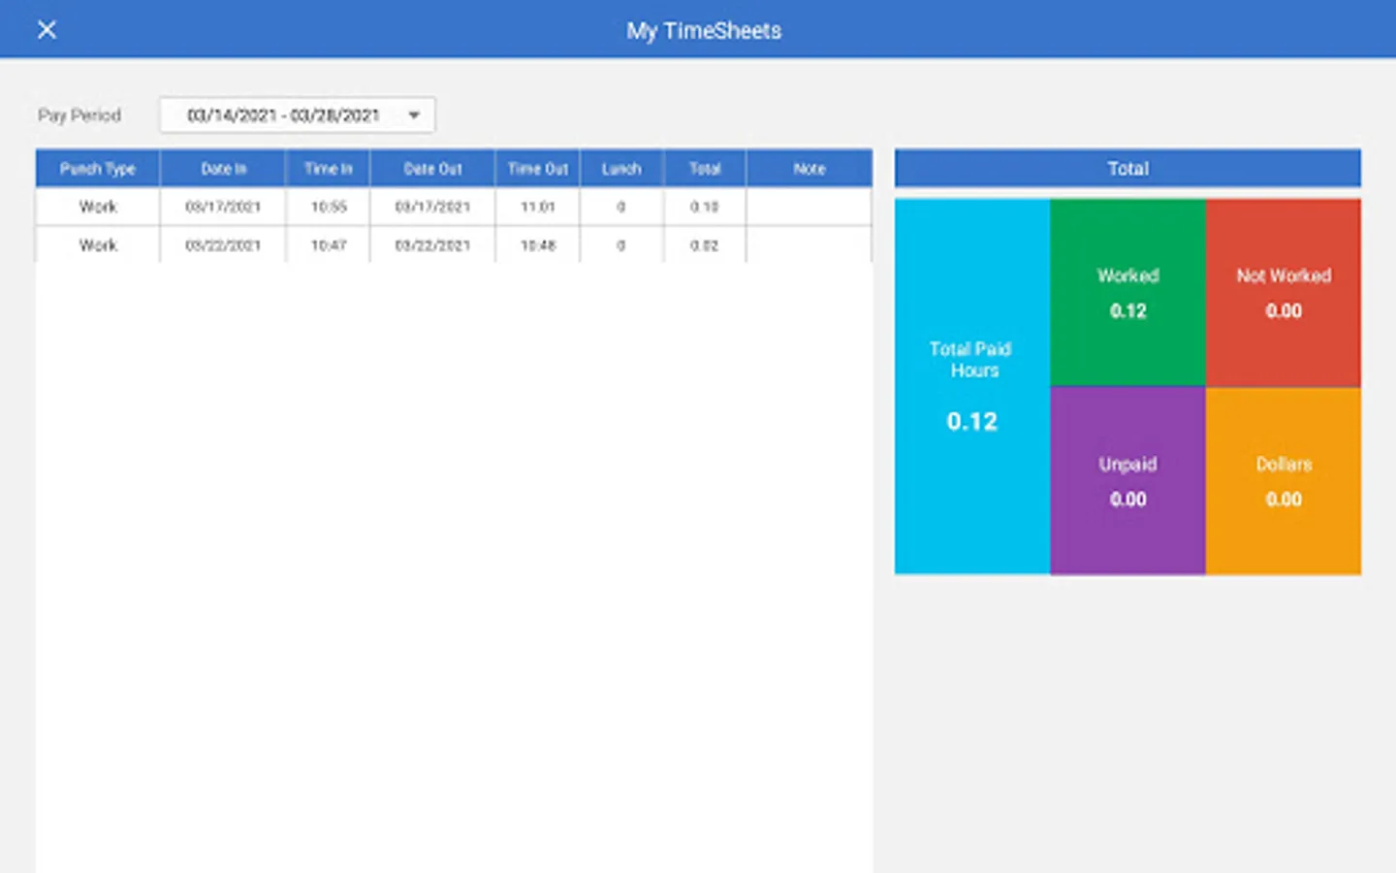Click the Time In column header
The height and width of the screenshot is (873, 1396).
pos(327,168)
